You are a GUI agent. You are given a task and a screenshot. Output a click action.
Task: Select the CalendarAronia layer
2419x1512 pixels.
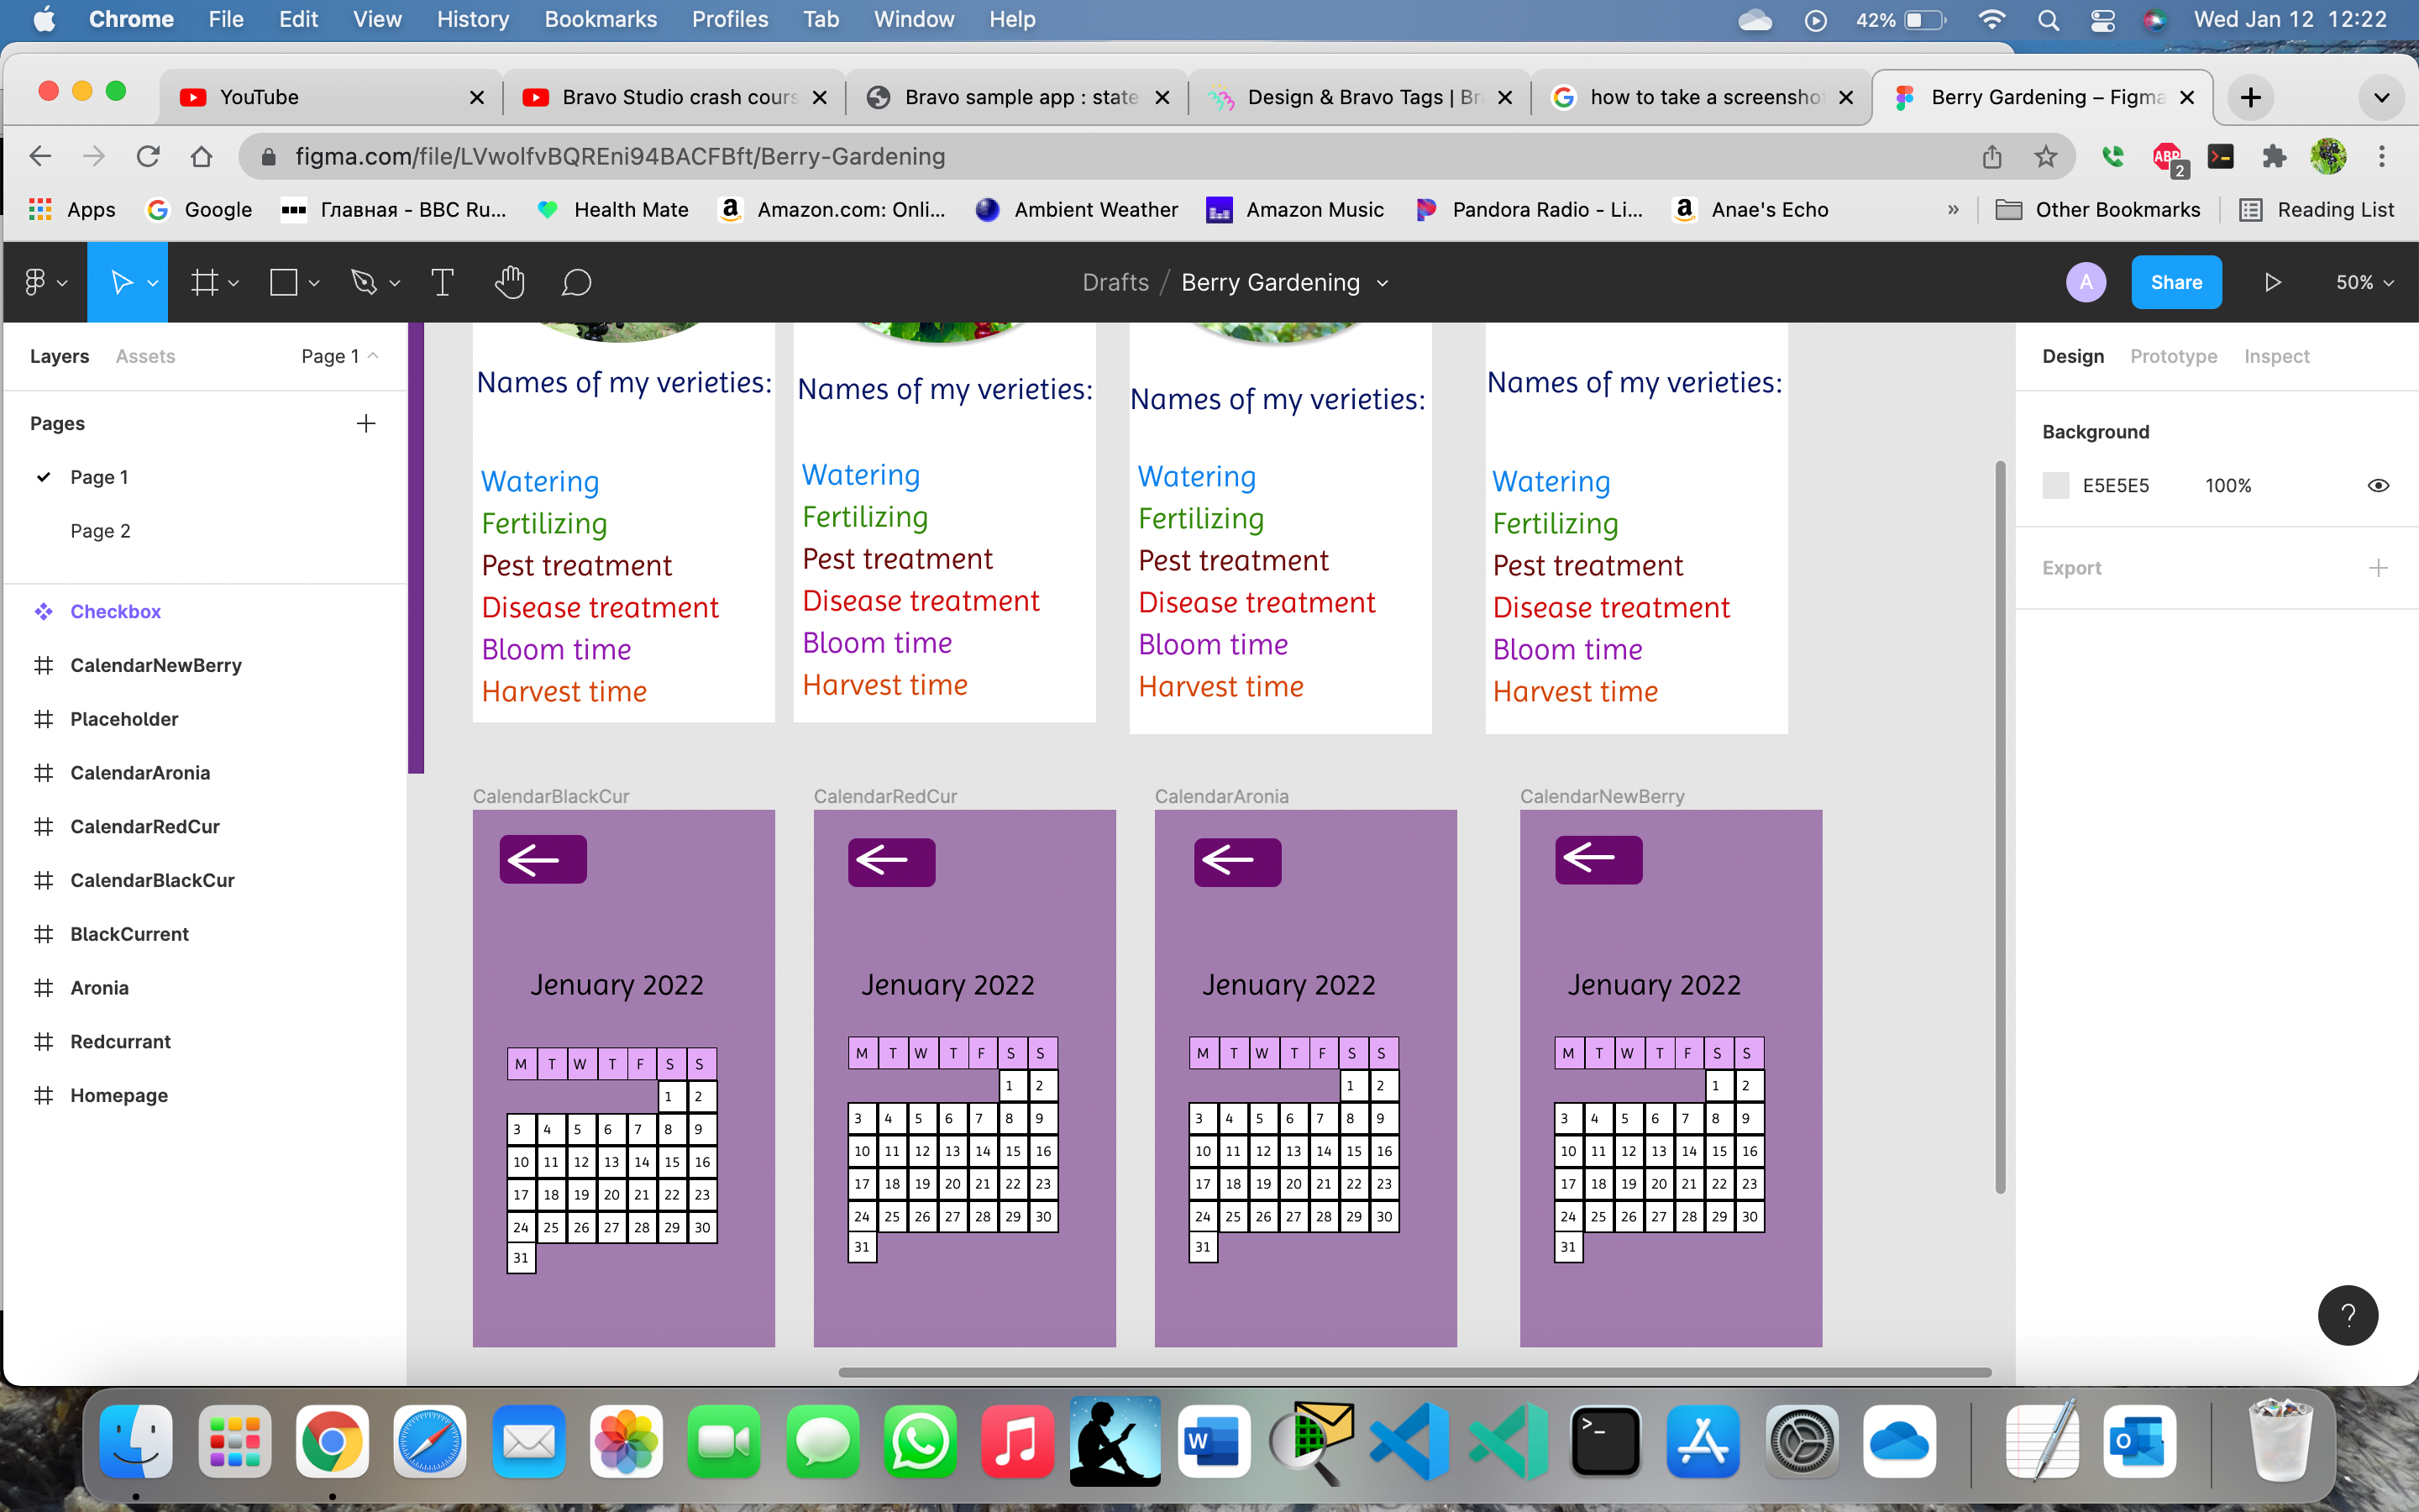click(x=140, y=773)
